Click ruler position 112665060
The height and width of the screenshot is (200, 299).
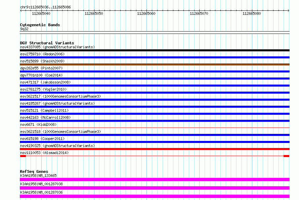point(146,13)
